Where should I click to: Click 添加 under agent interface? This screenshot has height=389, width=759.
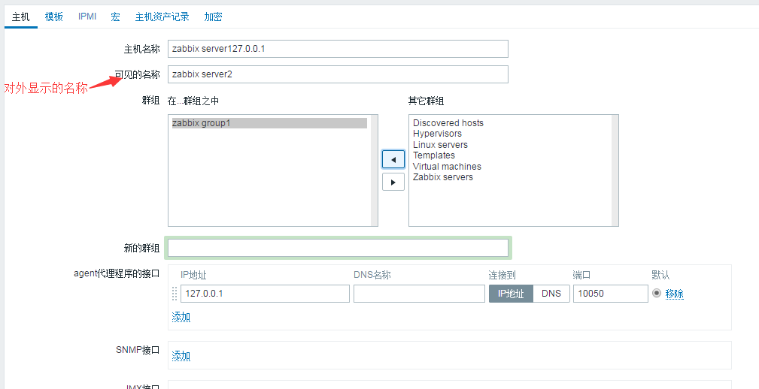click(181, 317)
